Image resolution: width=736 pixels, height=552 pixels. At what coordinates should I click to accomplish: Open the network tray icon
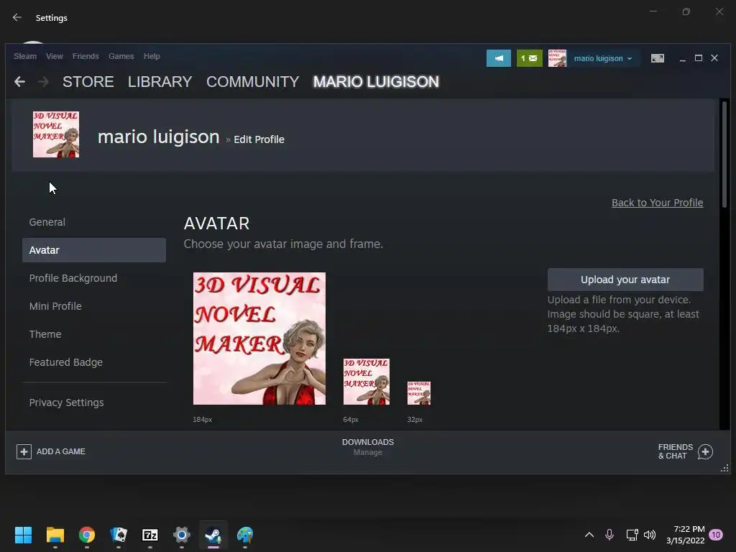[x=632, y=535]
